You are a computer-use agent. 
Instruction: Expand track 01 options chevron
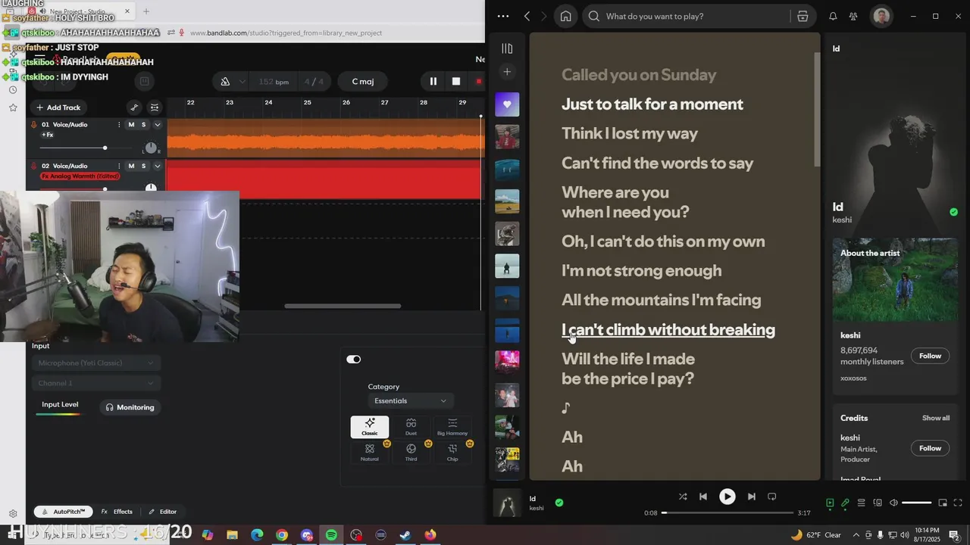[158, 124]
